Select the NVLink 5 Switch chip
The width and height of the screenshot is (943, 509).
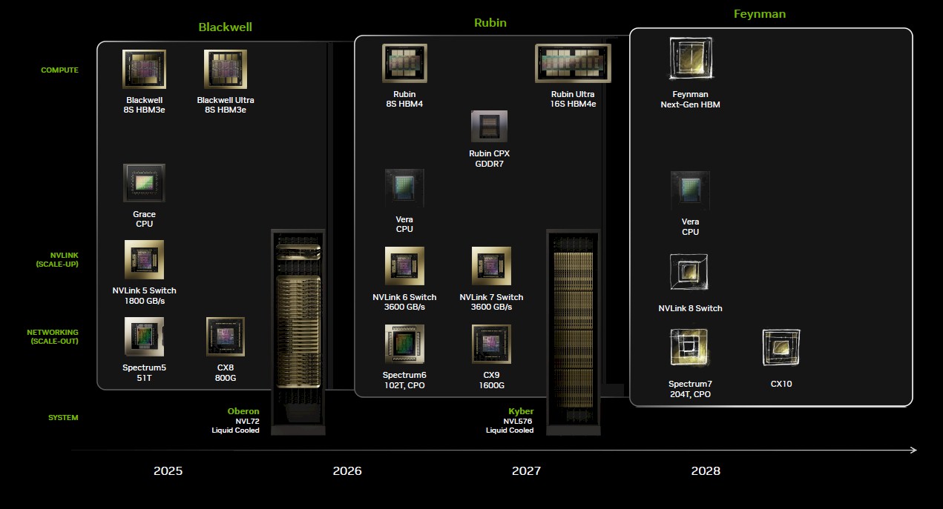coord(144,259)
